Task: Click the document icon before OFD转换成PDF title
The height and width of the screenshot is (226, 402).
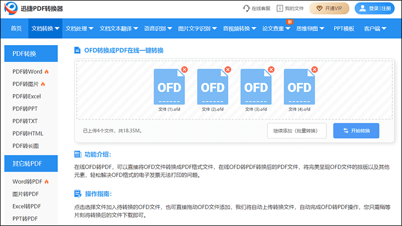Action: 77,50
